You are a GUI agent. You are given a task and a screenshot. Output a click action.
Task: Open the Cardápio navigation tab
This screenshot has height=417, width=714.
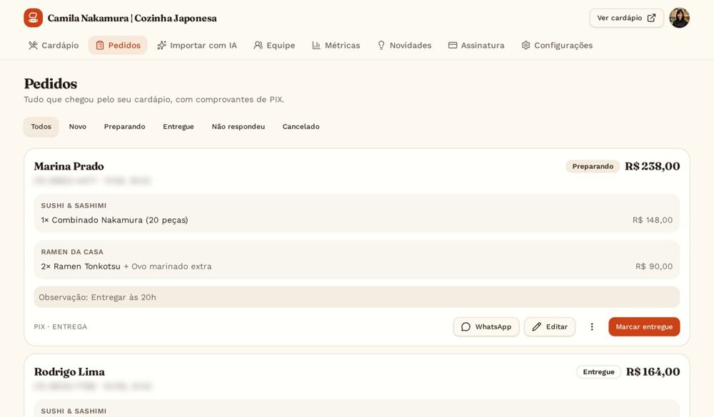pyautogui.click(x=54, y=45)
